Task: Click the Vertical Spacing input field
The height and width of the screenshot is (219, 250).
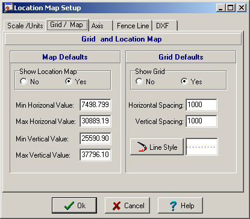Action: [x=201, y=121]
